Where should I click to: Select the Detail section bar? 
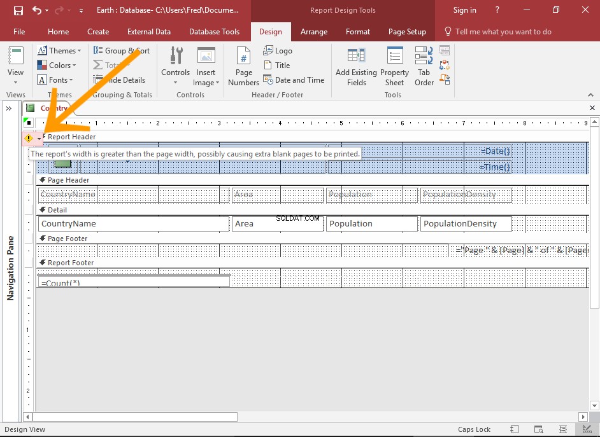tap(313, 210)
